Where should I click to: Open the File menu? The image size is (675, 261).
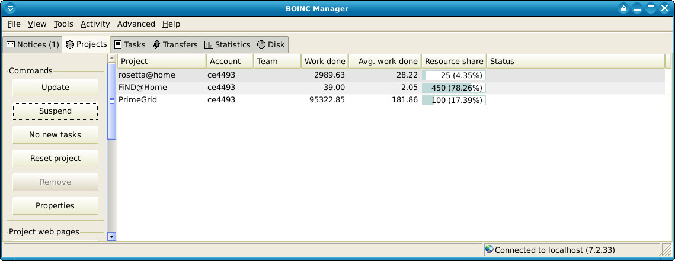(x=14, y=24)
